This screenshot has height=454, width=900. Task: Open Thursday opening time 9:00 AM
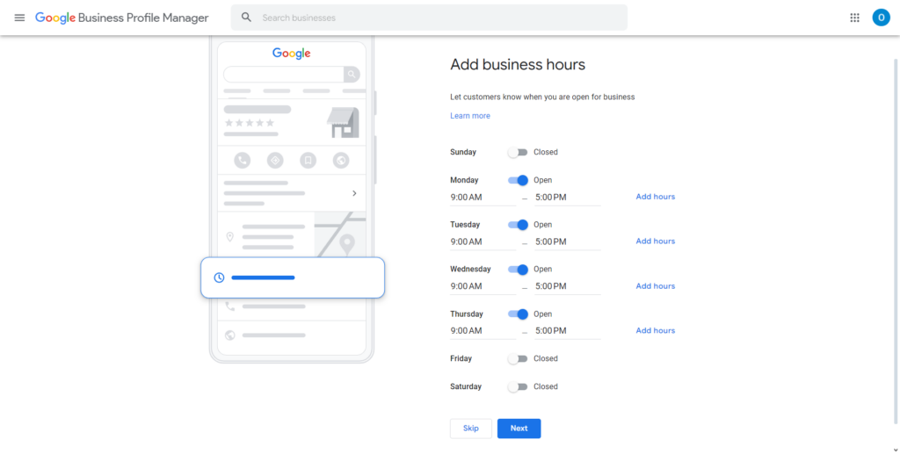click(x=483, y=331)
